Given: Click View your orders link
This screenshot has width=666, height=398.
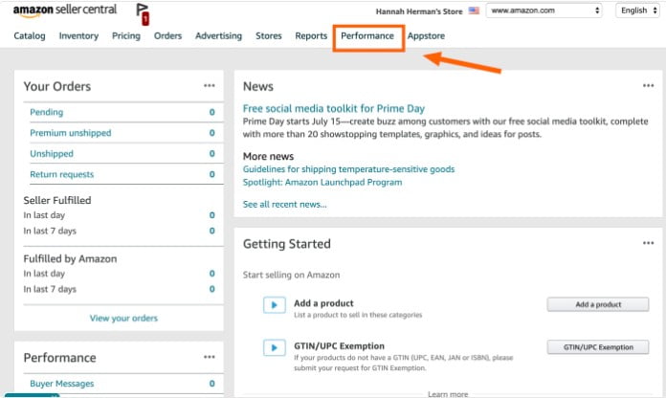Looking at the screenshot, I should (123, 319).
